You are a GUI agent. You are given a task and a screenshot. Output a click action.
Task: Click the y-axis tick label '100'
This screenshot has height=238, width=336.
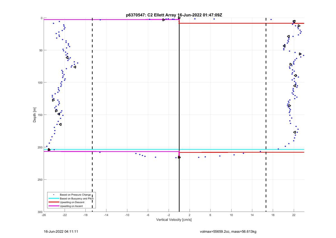[40, 83]
